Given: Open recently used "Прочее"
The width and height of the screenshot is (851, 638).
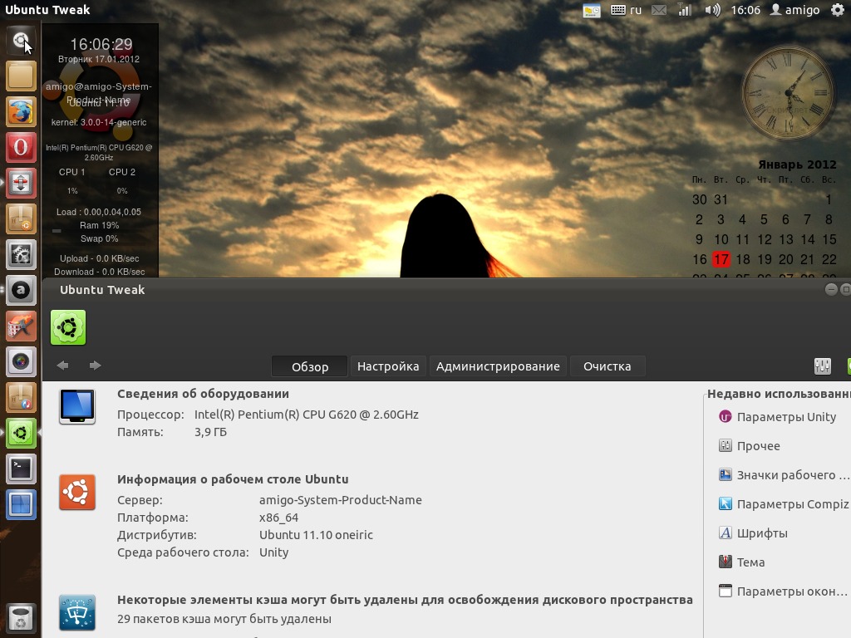Looking at the screenshot, I should (x=749, y=446).
